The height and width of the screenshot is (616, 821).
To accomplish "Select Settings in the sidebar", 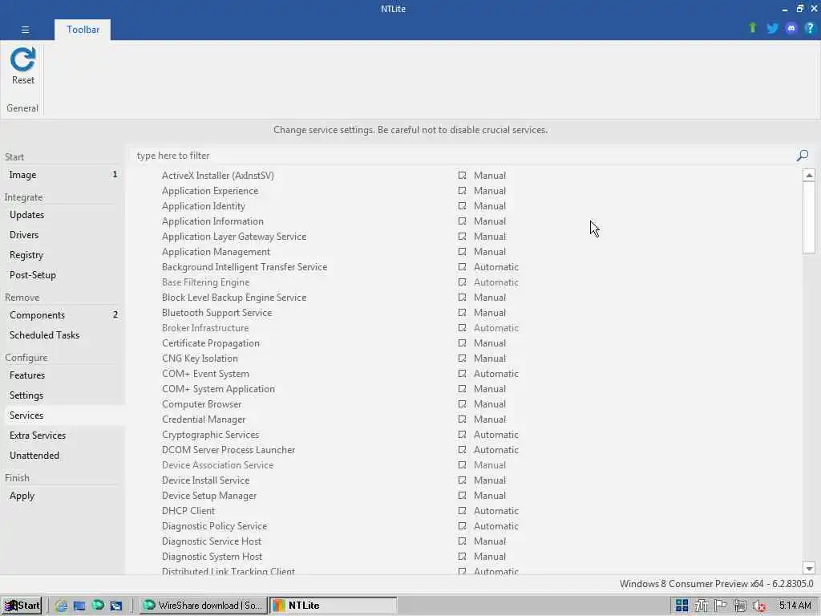I will tap(63, 395).
